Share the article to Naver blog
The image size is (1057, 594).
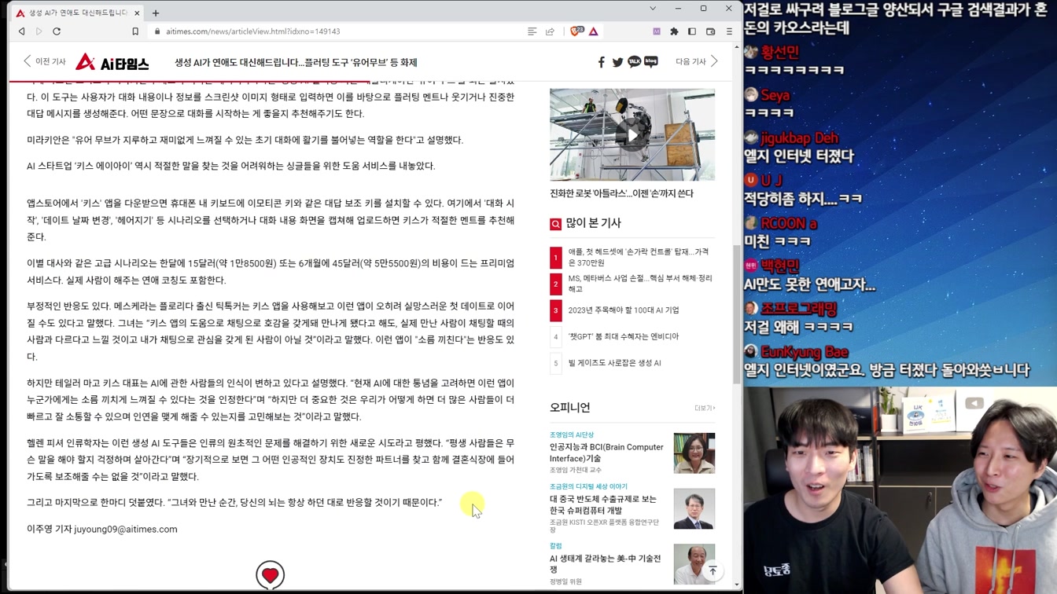(651, 61)
